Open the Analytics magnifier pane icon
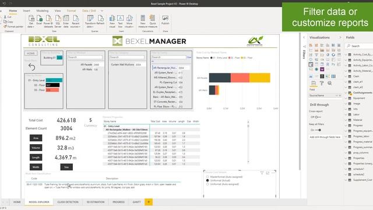 coord(330,83)
